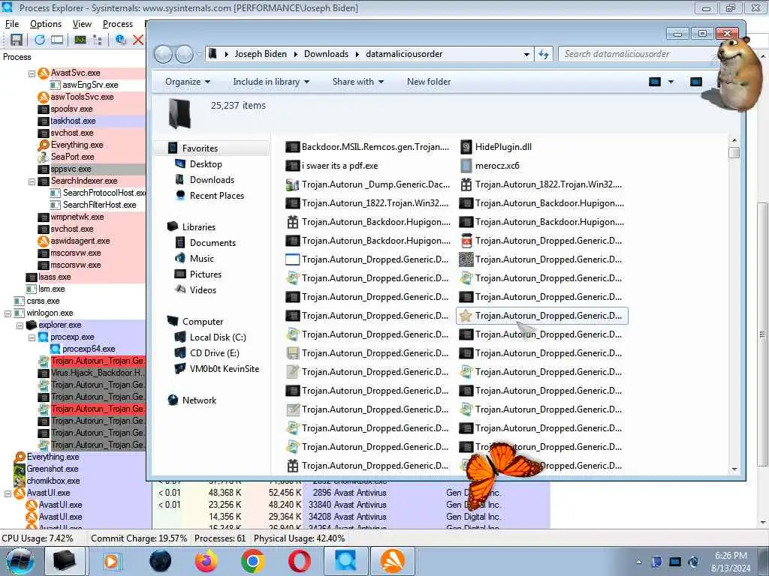This screenshot has width=769, height=576.
Task: Open CD Drive (E:) in navigation pane
Action: (x=207, y=353)
